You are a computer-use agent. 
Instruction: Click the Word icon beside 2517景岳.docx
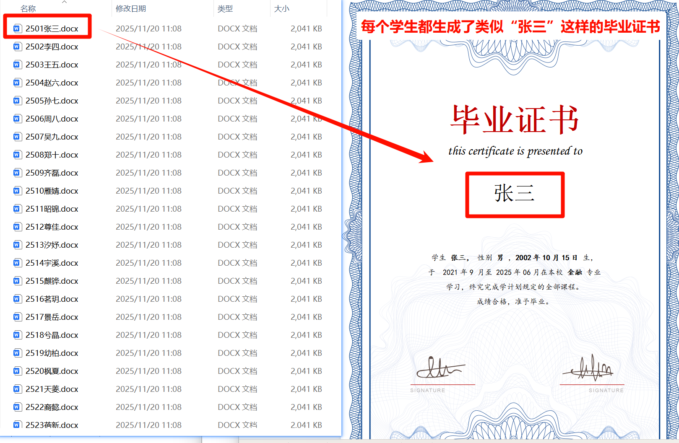pos(16,317)
